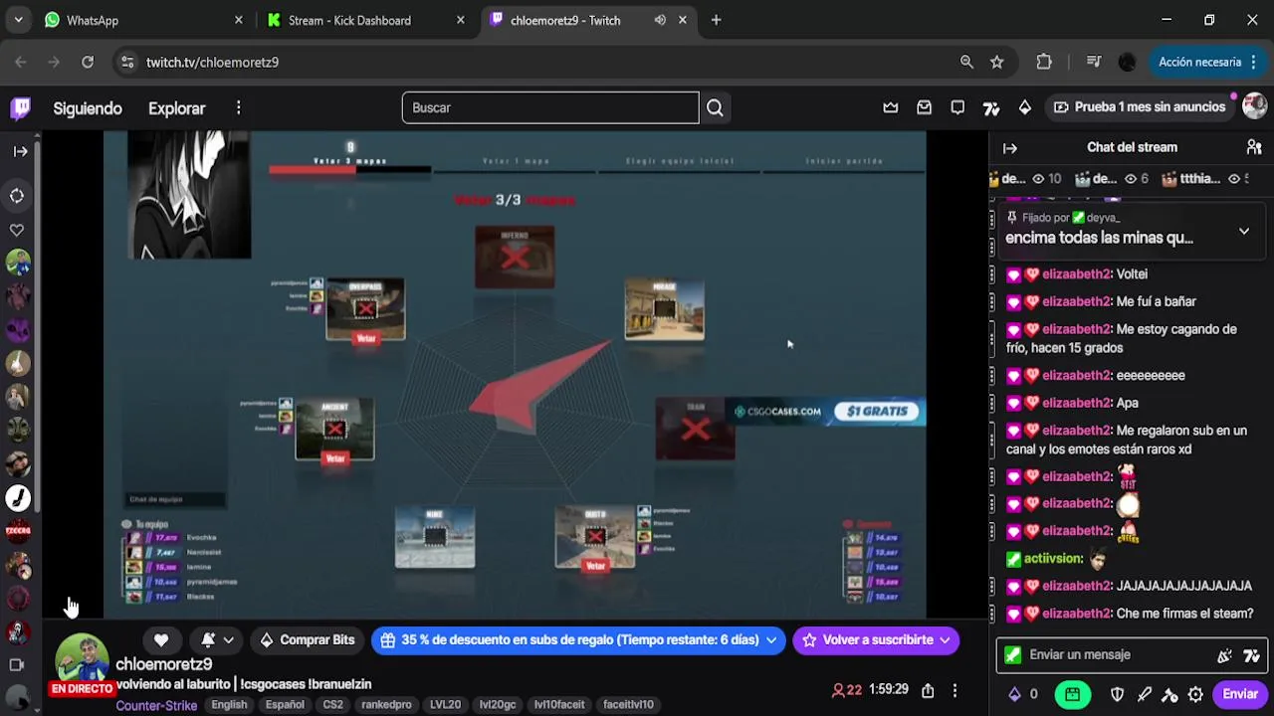Screen dimensions: 1274x716
Task: Mute the Twitch tab audio icon
Action: pos(660,20)
